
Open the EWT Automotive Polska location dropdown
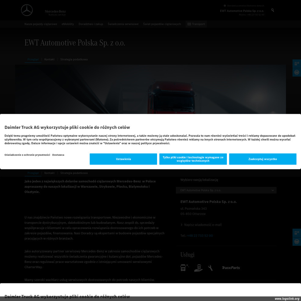click(226, 190)
